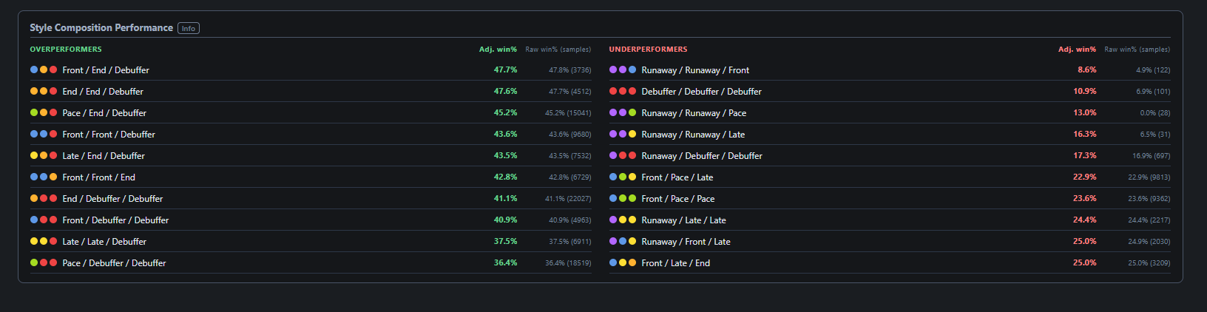Click the colored dots icon for Front / End / Debuffer
Image resolution: width=1207 pixels, height=312 pixels.
[44, 70]
